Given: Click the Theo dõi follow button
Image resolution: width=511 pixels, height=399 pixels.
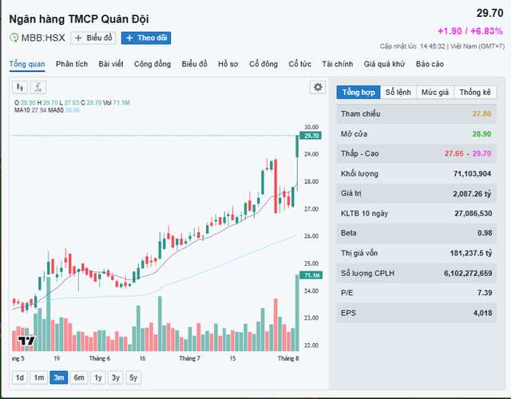Looking at the screenshot, I should click(146, 38).
